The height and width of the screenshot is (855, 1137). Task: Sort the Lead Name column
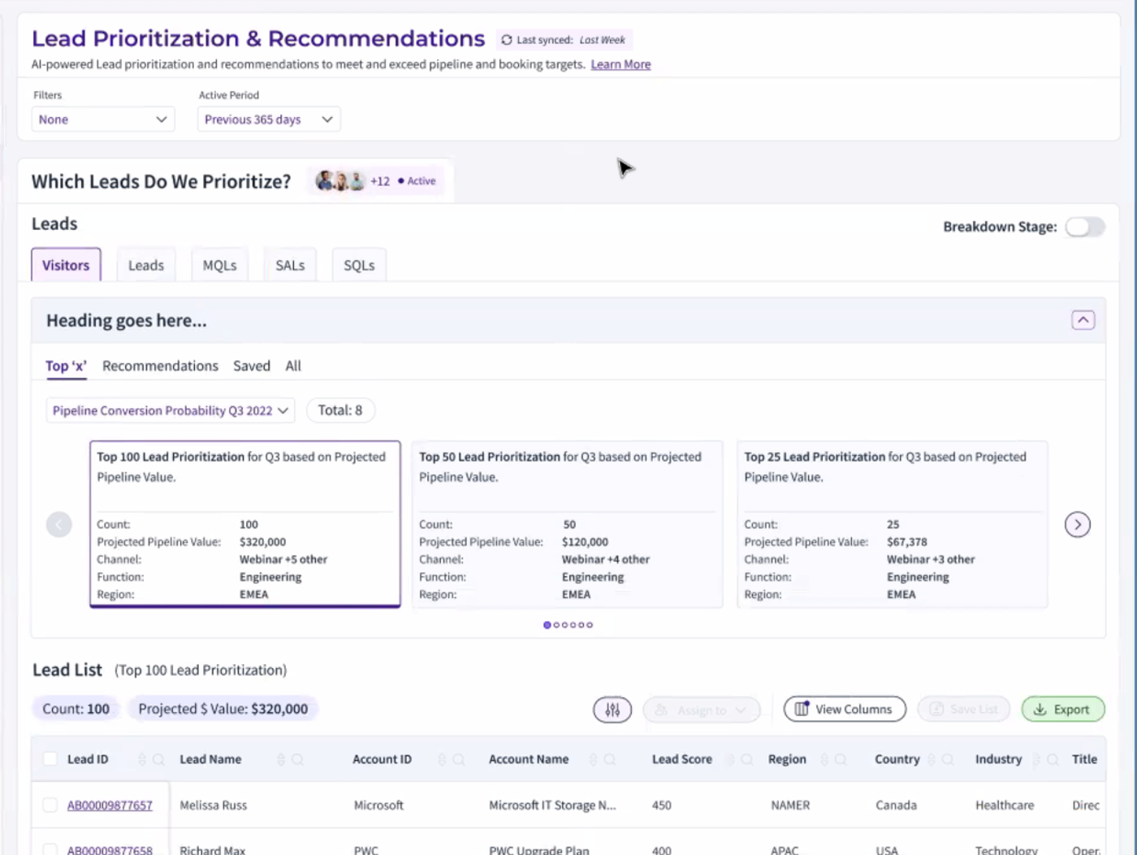(281, 759)
